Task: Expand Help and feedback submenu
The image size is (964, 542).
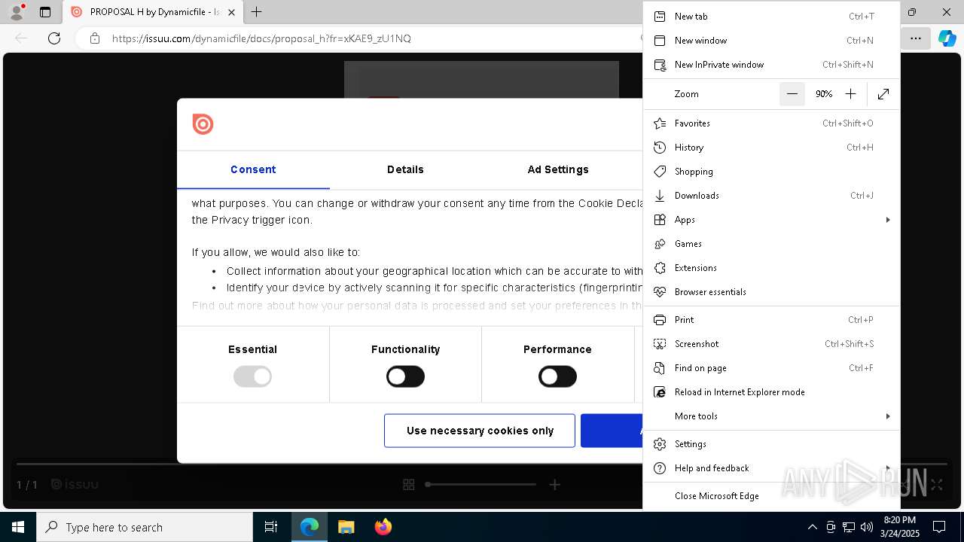Action: [x=771, y=468]
